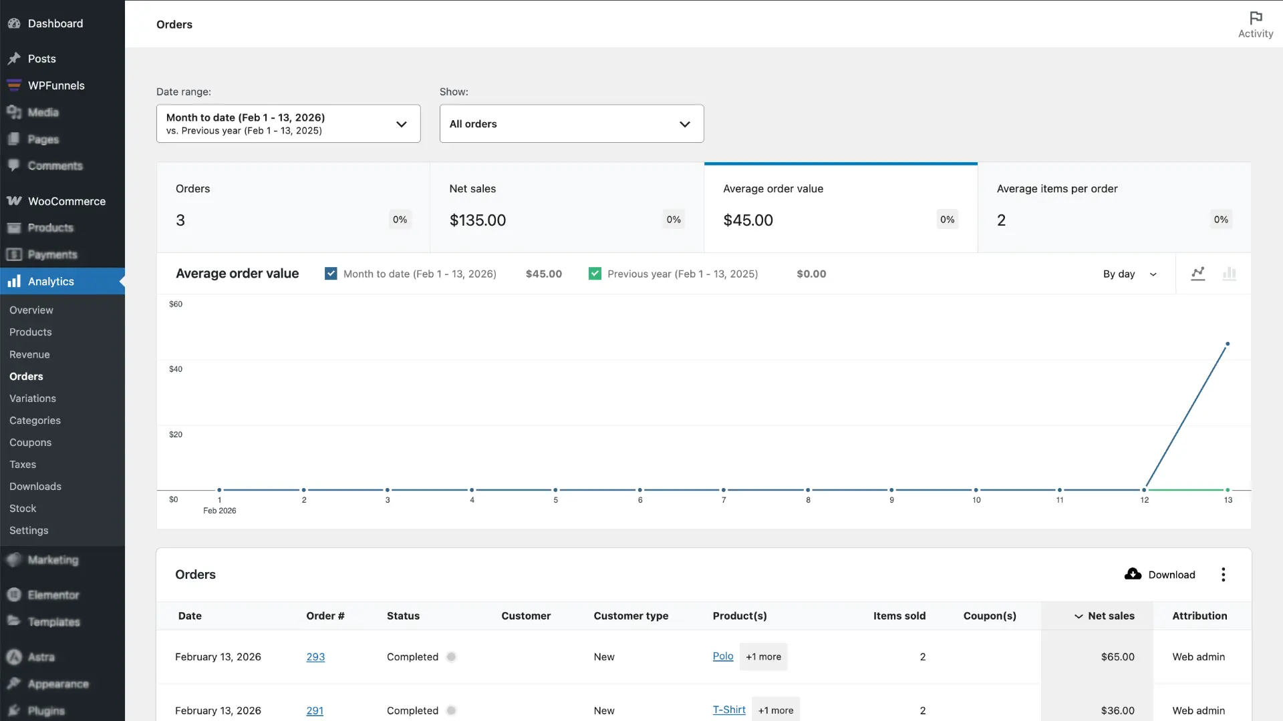1283x721 pixels.
Task: Open the All orders Show dropdown
Action: coord(571,124)
